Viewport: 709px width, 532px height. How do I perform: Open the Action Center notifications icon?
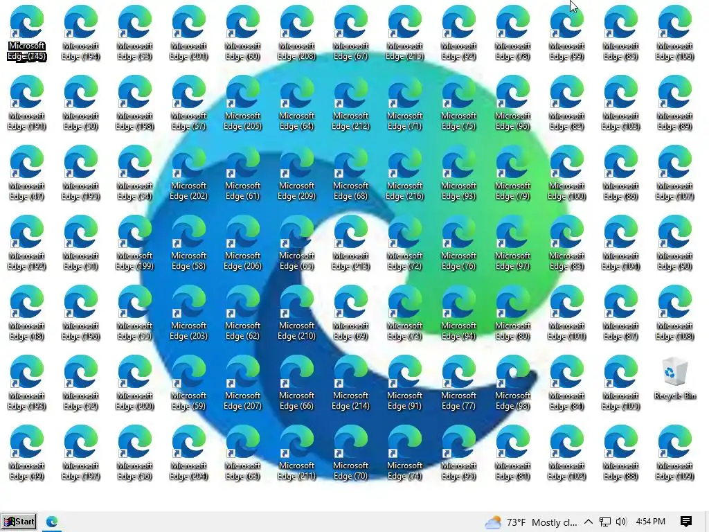pyautogui.click(x=686, y=522)
